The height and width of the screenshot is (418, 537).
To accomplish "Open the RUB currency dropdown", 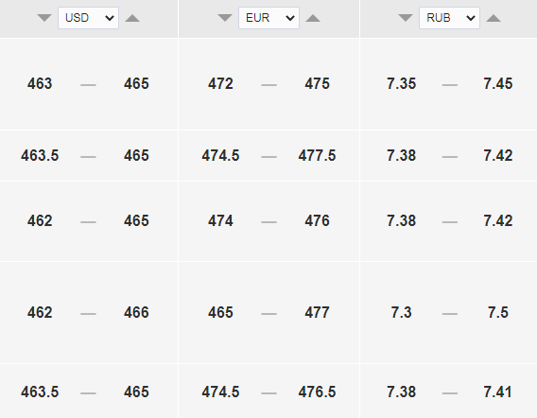I will [449, 18].
